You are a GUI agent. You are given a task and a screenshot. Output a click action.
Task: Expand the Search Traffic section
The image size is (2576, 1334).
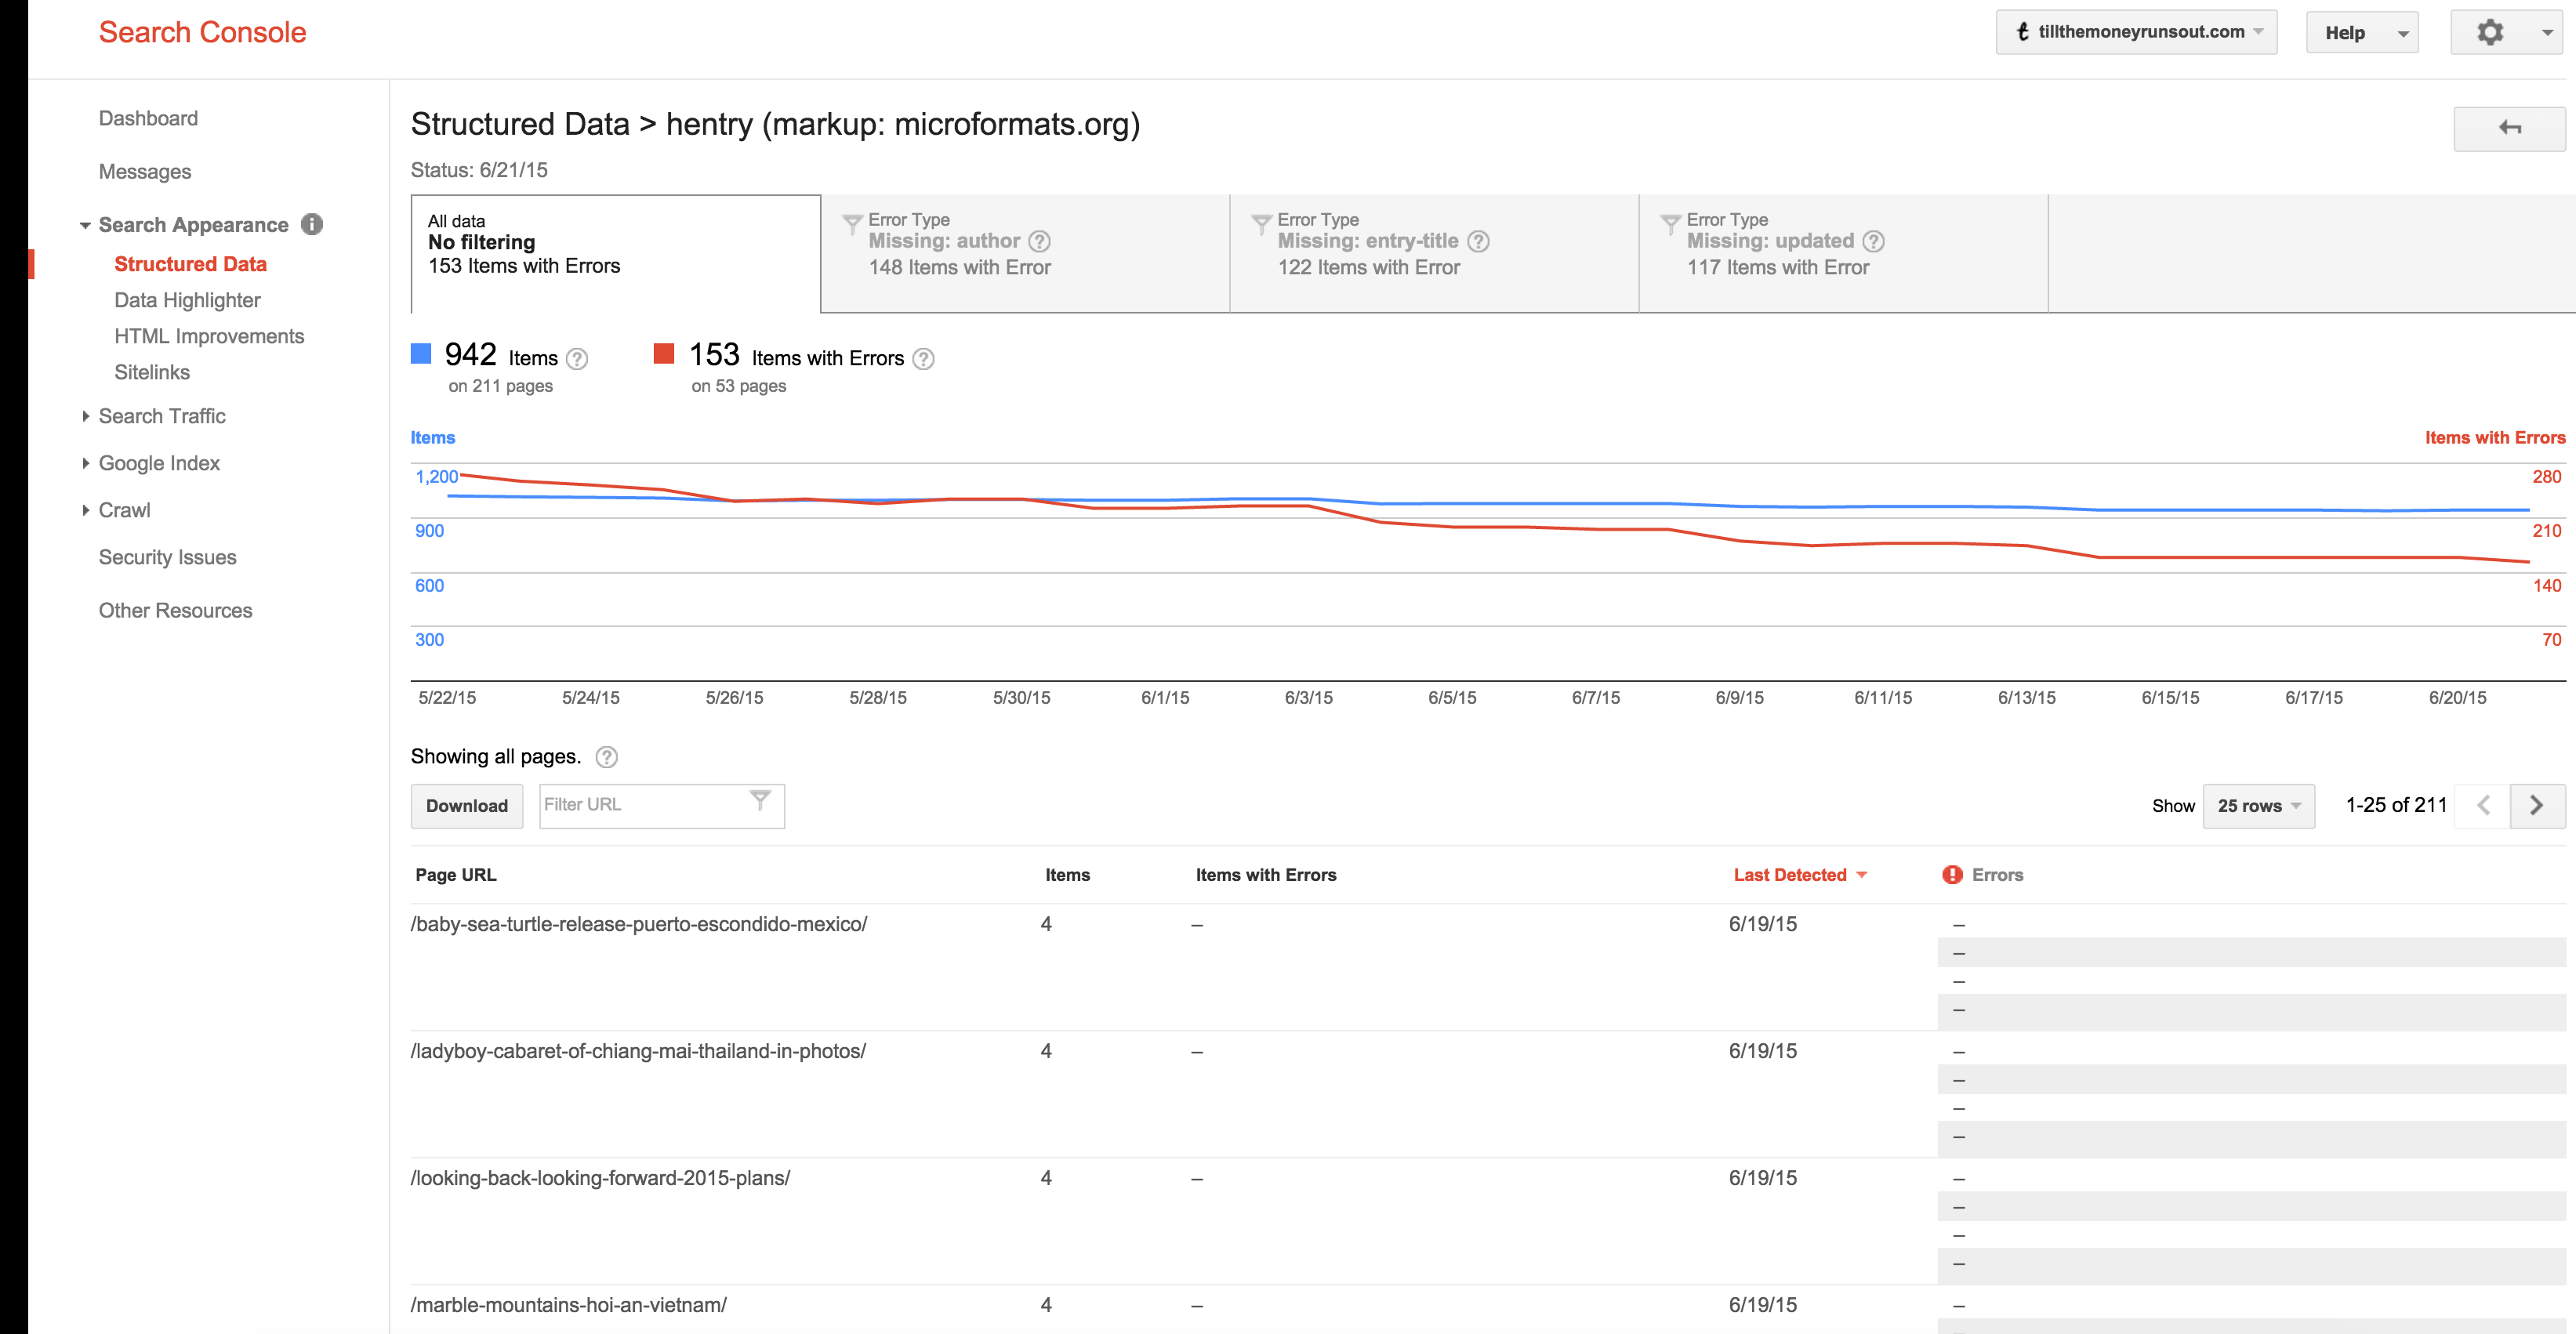[x=85, y=416]
